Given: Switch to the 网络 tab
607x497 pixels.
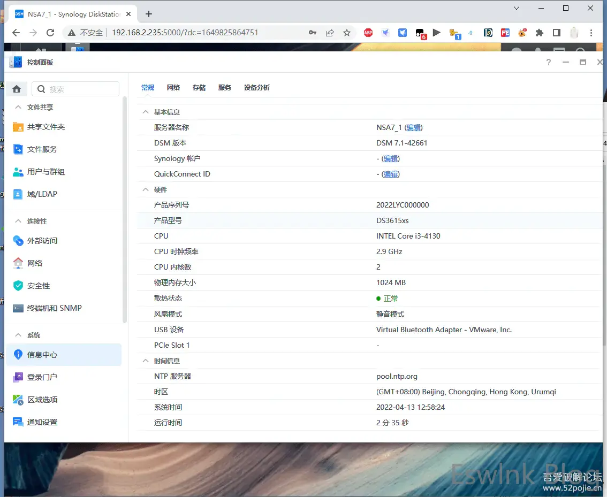Looking at the screenshot, I should coord(173,88).
